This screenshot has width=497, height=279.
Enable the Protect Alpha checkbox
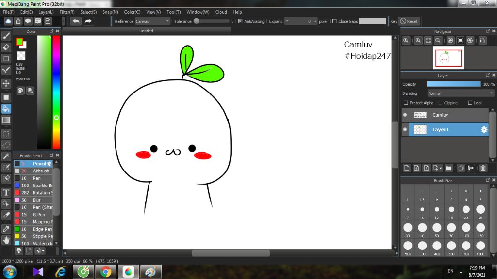[406, 103]
